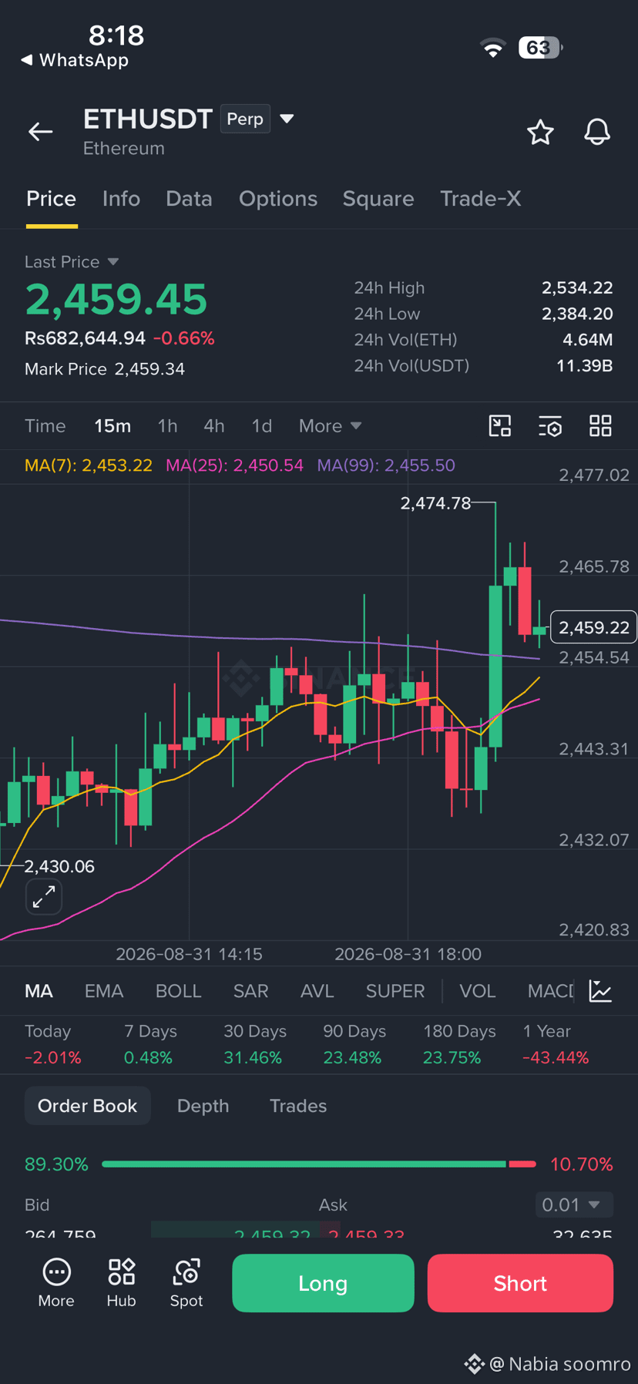Open the ETHUSDT pair selector arrow
This screenshot has width=638, height=1384.
coord(287,119)
